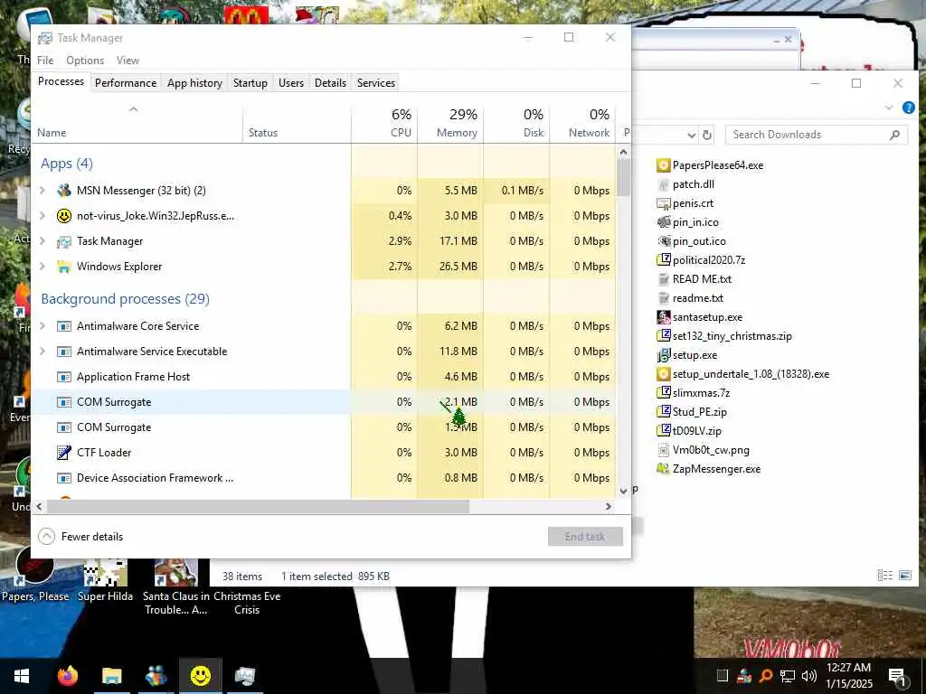The height and width of the screenshot is (694, 926).
Task: Switch to the Users tab
Action: pos(291,83)
